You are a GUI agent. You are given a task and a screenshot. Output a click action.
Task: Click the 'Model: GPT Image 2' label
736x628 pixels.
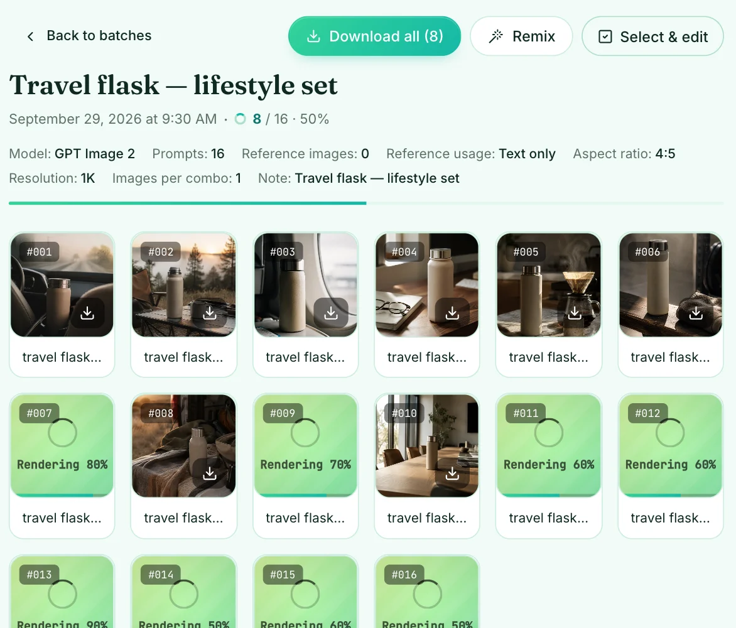[72, 154]
